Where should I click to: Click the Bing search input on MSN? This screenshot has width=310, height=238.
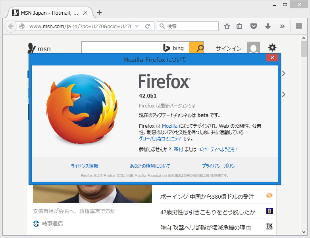click(x=121, y=48)
